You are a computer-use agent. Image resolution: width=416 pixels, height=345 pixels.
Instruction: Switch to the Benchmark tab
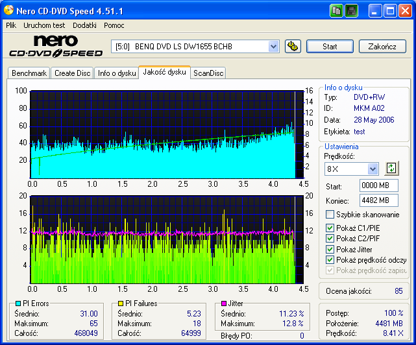pos(29,73)
